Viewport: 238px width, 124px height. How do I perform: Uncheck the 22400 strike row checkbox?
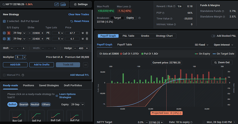click(x=4, y=39)
